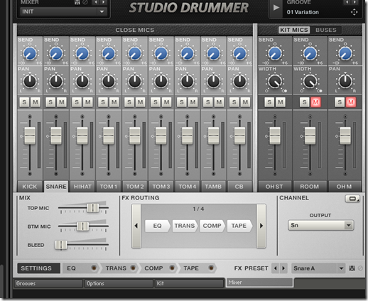368x301 pixels.
Task: Select the previous FX preset arrow
Action: (x=275, y=268)
